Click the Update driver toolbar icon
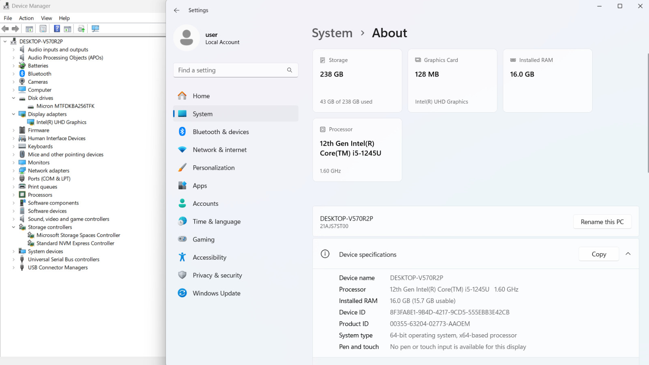Screen dimensions: 649x365 click(81, 29)
